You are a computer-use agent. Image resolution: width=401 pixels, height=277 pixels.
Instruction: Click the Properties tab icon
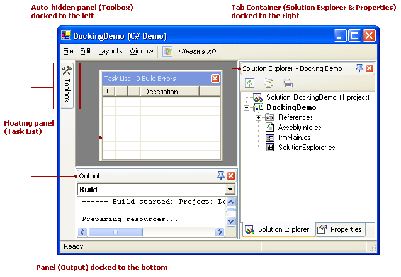coord(322,229)
